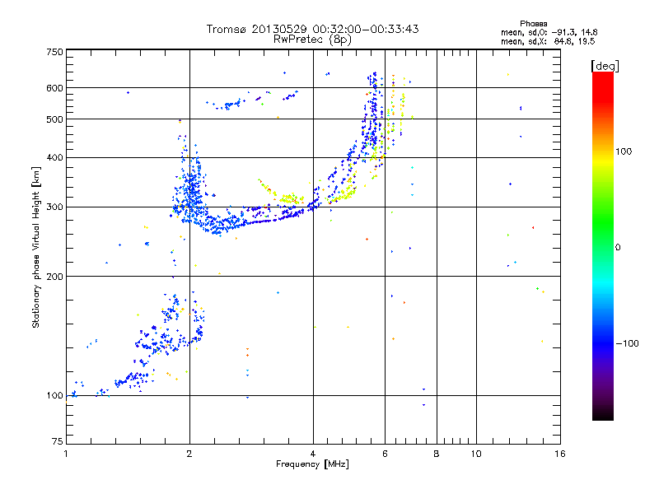This screenshot has height=494, width=659.
Task: Click x-axis tick label '1'
Action: (x=66, y=454)
